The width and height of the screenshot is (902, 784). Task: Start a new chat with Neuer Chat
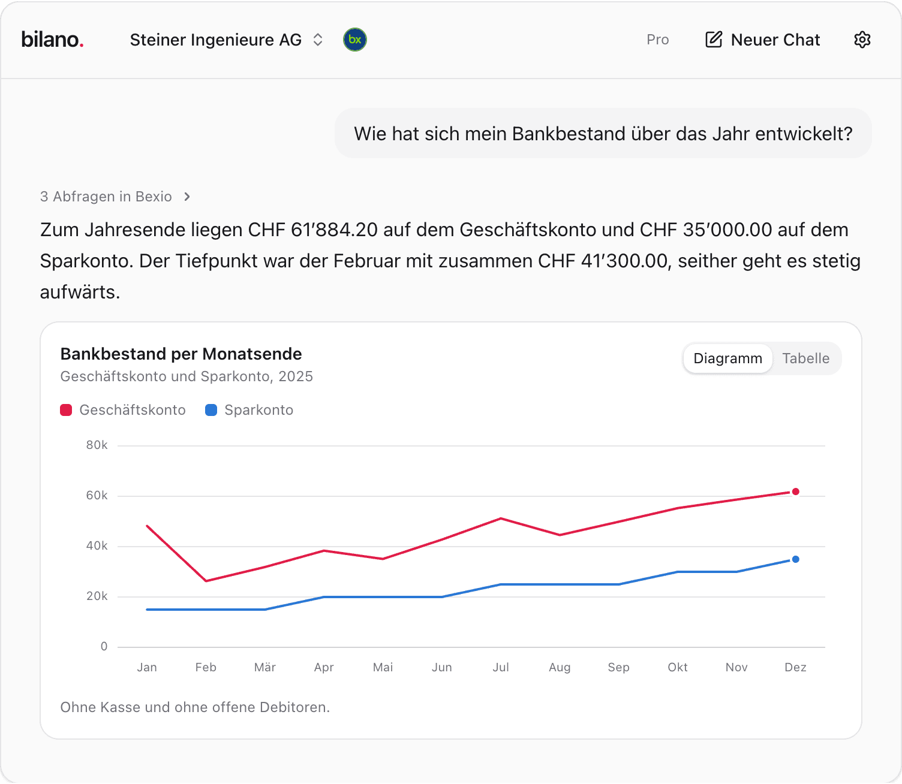(762, 40)
